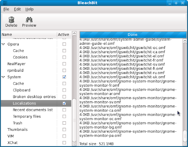Select the Localizations row
The height and width of the screenshot is (147, 188).
pyautogui.click(x=36, y=103)
